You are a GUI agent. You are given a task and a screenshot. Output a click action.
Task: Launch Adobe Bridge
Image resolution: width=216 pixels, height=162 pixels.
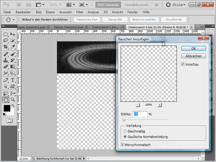point(19,5)
